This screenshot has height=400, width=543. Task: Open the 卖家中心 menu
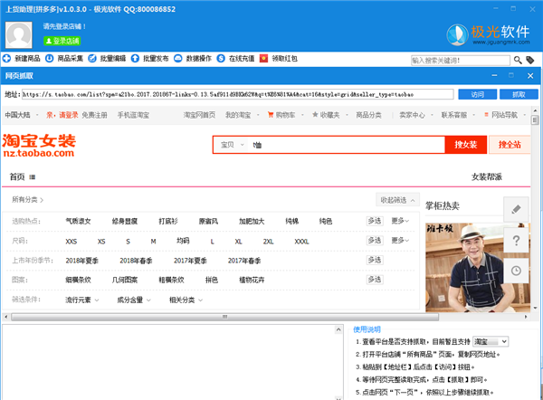415,115
